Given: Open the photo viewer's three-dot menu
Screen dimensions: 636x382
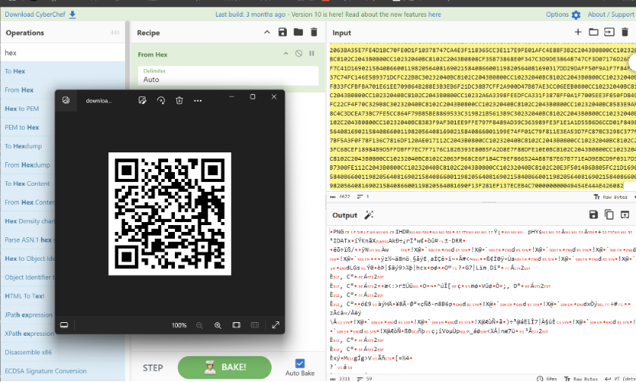Looking at the screenshot, I should coord(198,101).
